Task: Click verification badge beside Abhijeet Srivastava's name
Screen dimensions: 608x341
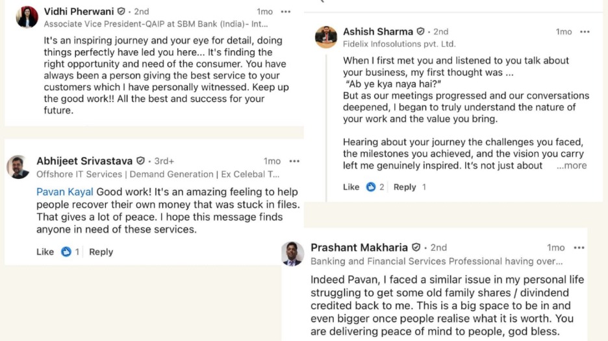Action: coord(140,161)
